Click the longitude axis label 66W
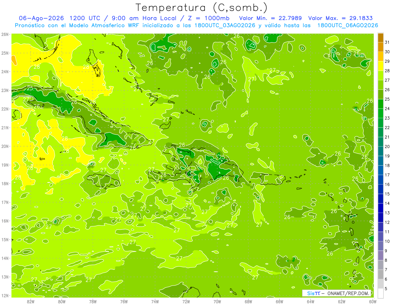Viewport: 396px width, 306px height. pyautogui.click(x=280, y=301)
